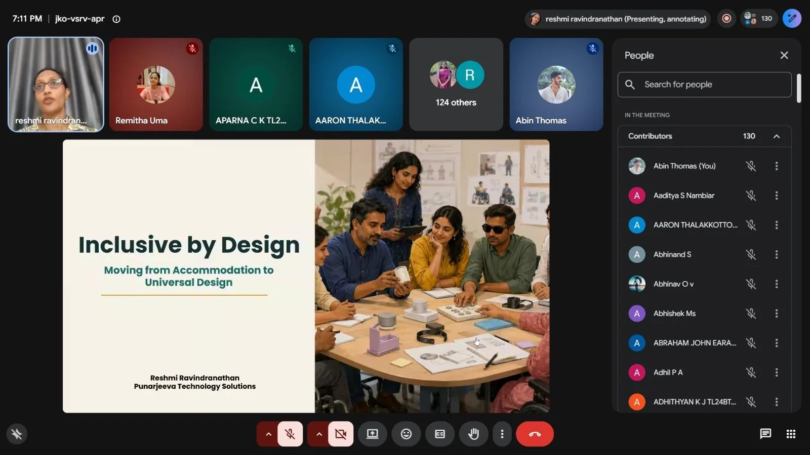The image size is (810, 455).
Task: Open more options three-dot in call bar
Action: click(x=502, y=434)
